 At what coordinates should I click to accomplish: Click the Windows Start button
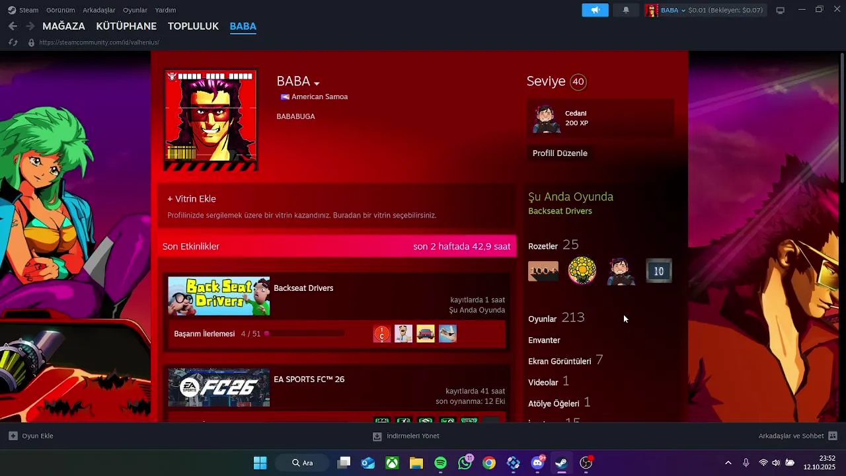[260, 463]
